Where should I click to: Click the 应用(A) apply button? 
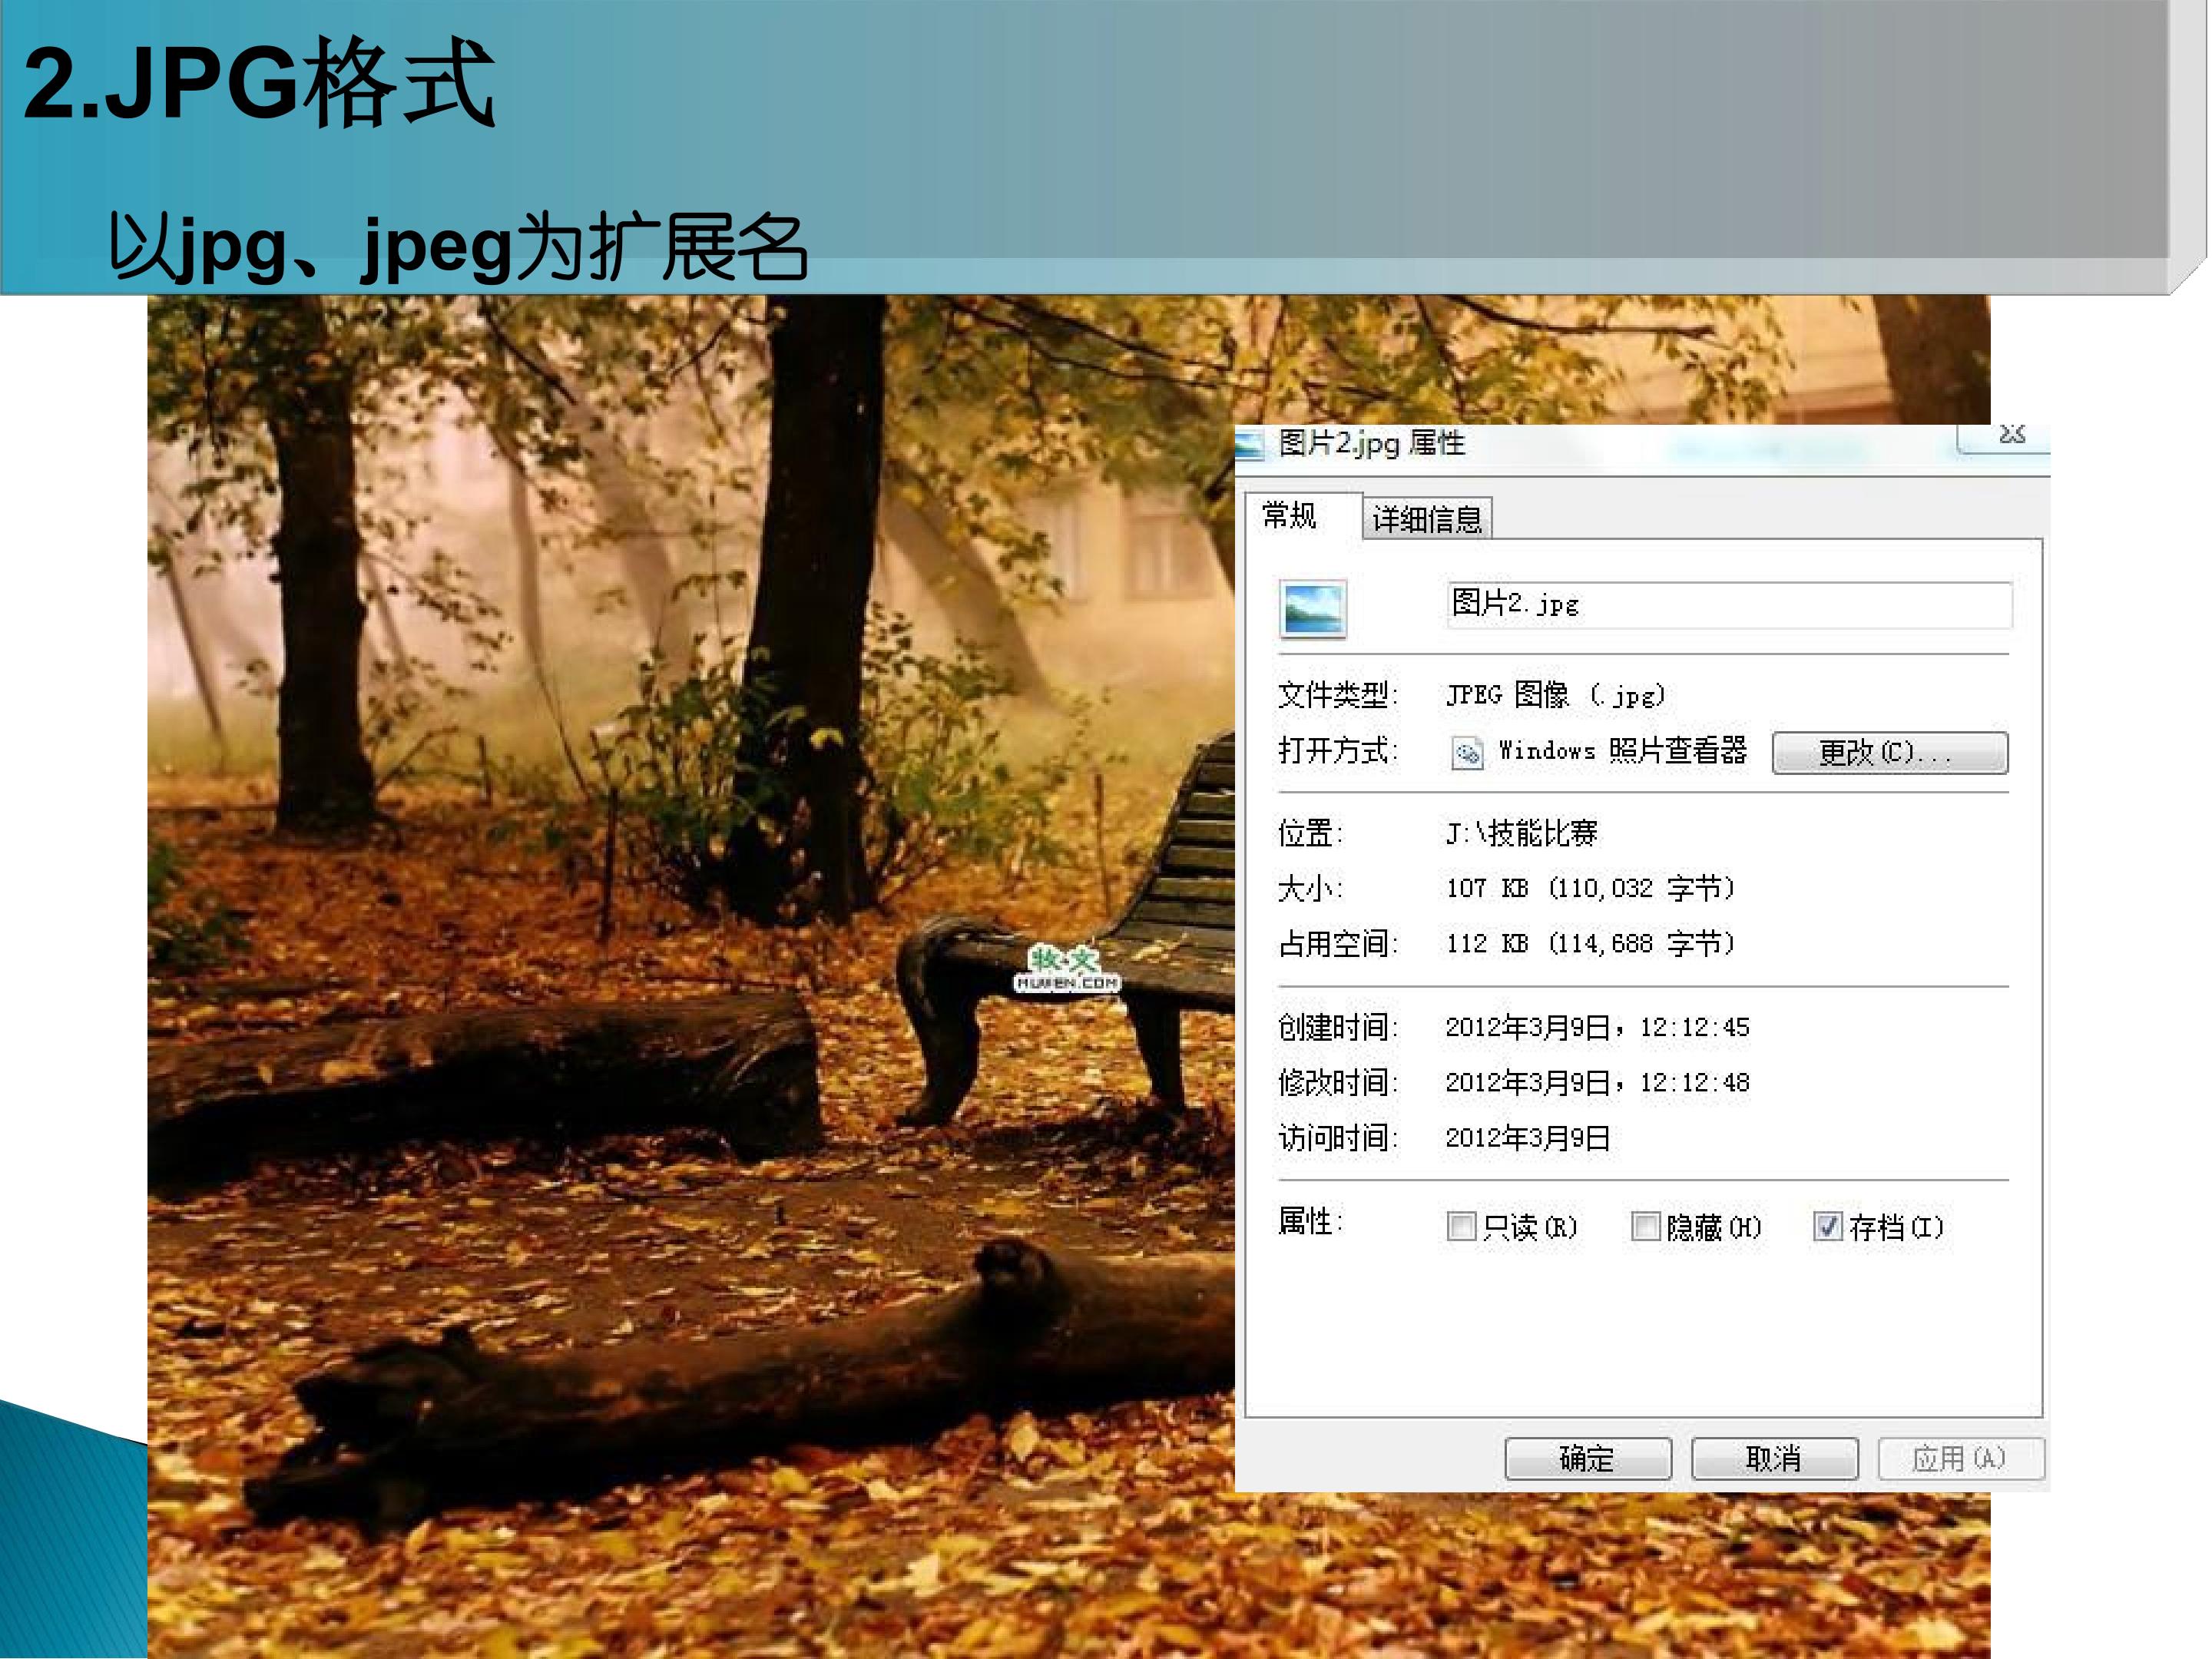(x=1960, y=1458)
